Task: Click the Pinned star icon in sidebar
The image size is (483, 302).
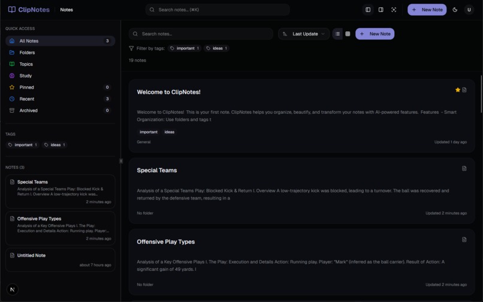Action: click(12, 87)
